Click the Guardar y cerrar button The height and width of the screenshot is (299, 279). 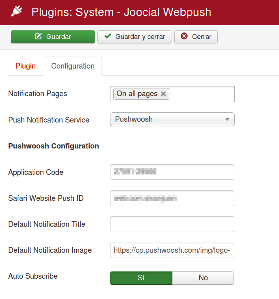(134, 37)
